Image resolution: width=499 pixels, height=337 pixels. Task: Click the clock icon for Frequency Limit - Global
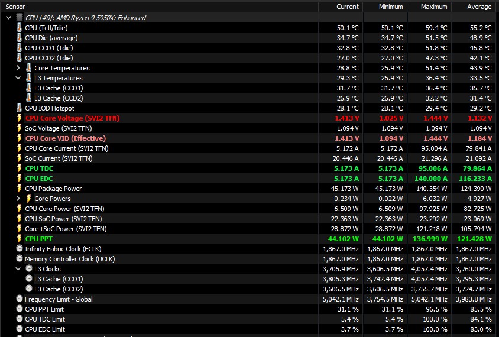[20, 299]
